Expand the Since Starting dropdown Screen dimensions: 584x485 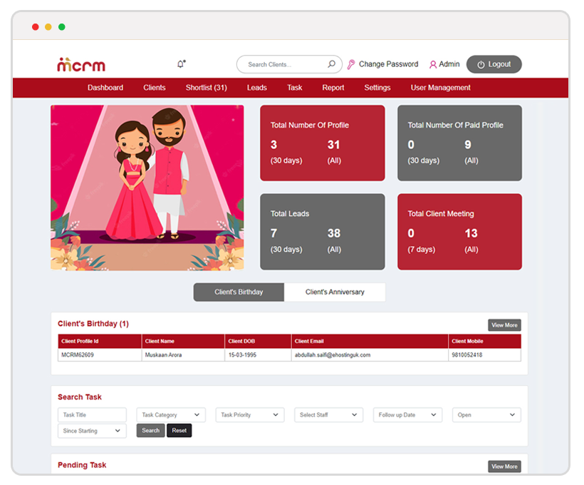pyautogui.click(x=92, y=431)
